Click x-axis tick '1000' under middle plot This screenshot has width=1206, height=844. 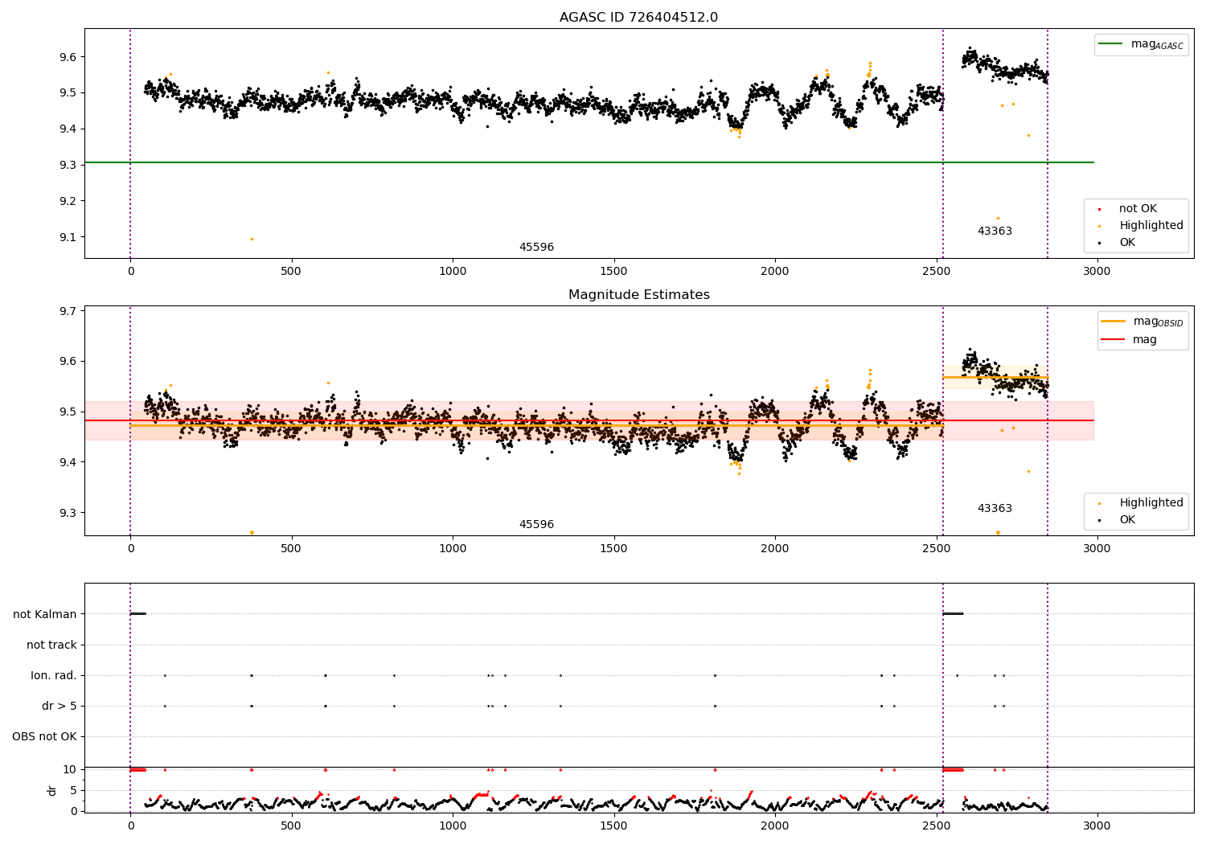[453, 549]
